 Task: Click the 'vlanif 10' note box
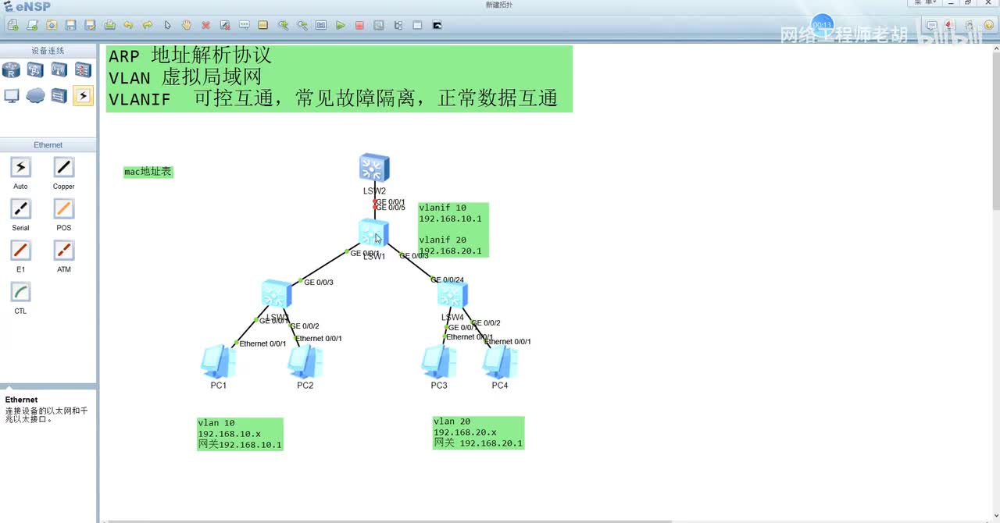pyautogui.click(x=453, y=229)
